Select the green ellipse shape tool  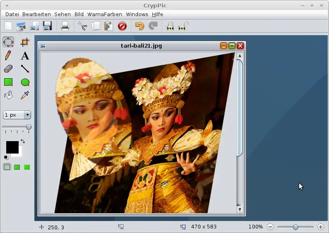[x=25, y=82]
